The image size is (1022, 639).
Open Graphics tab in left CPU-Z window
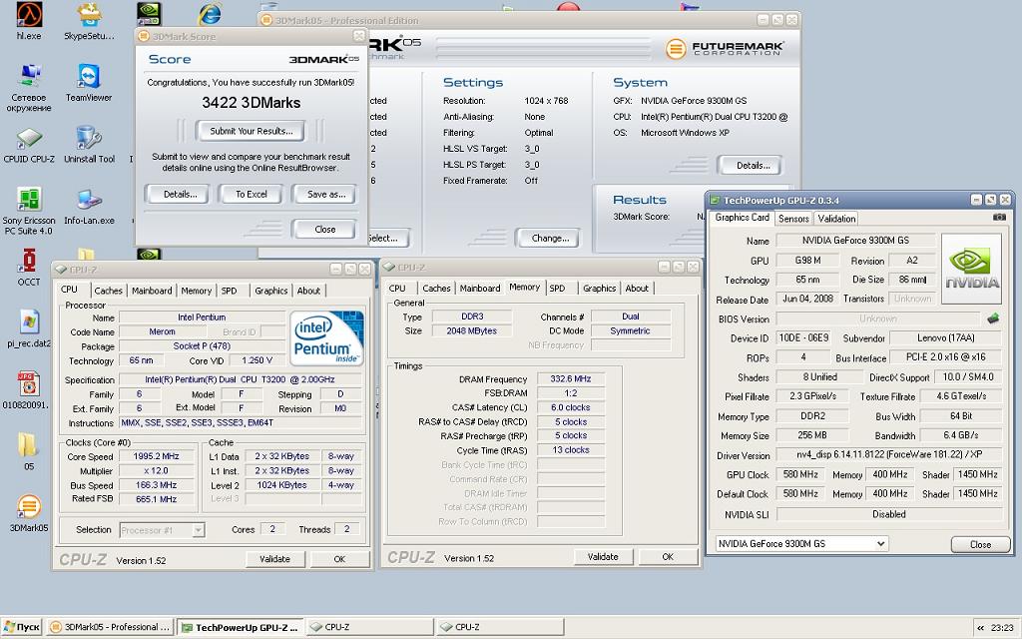click(x=271, y=291)
